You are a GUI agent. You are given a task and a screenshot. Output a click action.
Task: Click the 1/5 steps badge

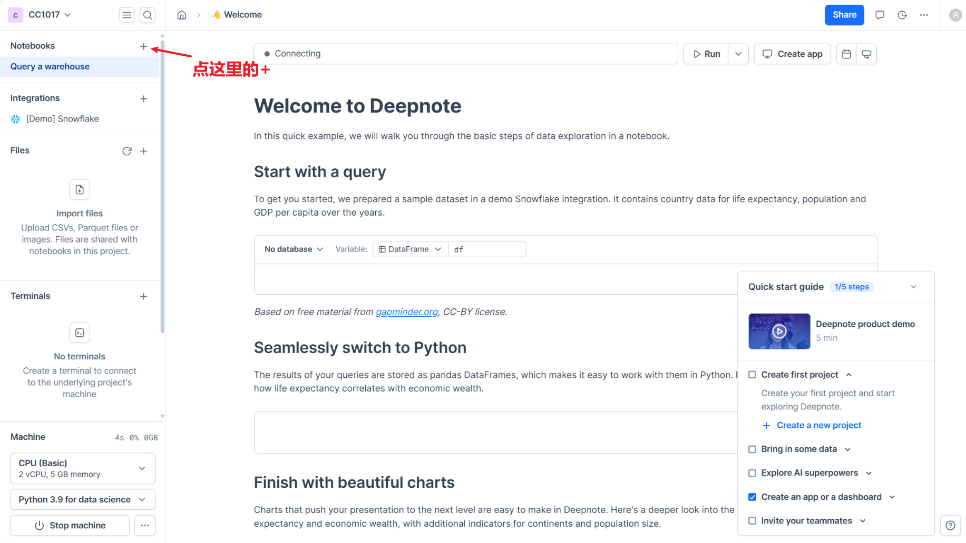click(x=852, y=287)
